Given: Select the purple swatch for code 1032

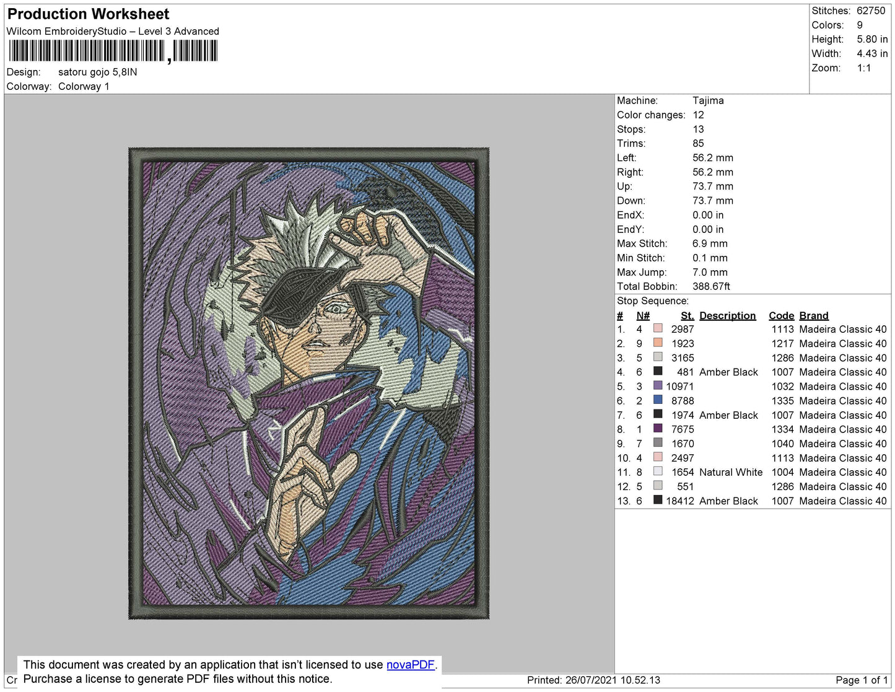Looking at the screenshot, I should (x=658, y=386).
